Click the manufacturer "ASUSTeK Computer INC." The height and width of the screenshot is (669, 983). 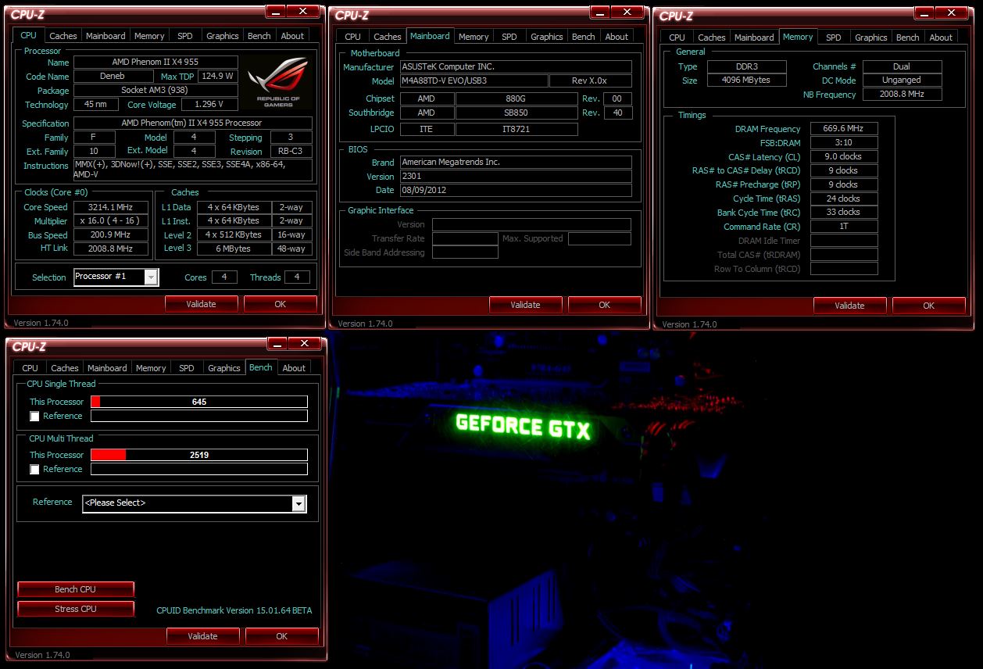coord(516,67)
